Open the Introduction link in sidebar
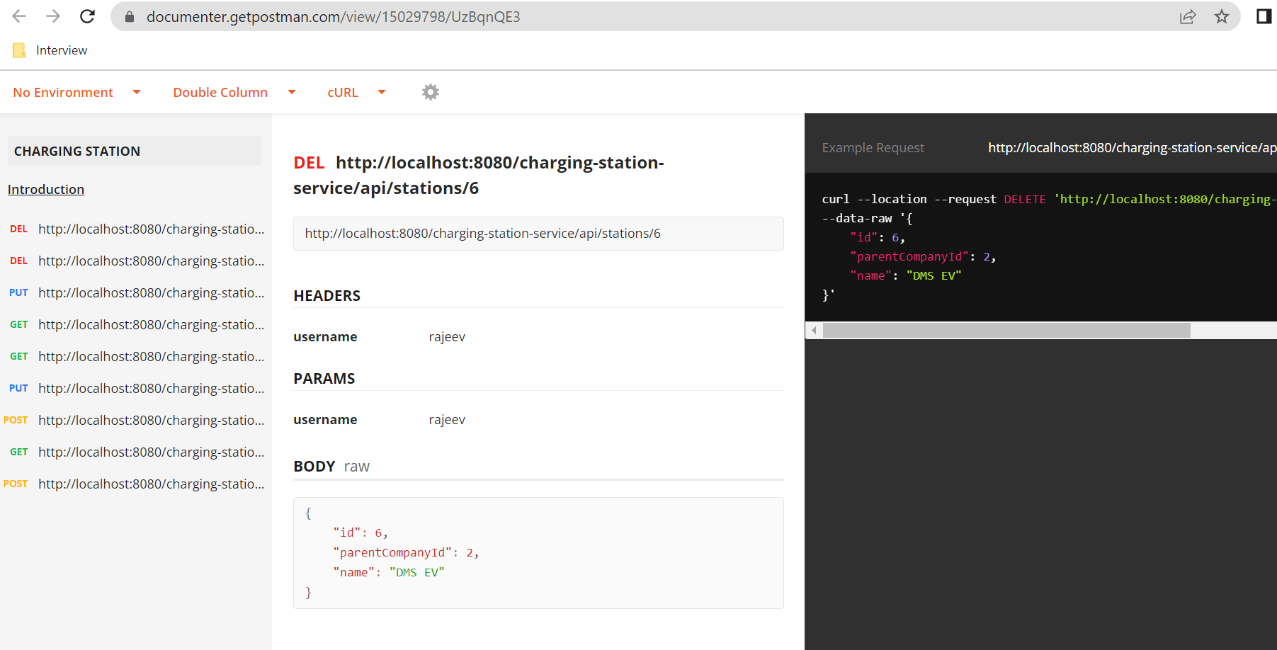Viewport: 1277px width, 650px height. (46, 189)
